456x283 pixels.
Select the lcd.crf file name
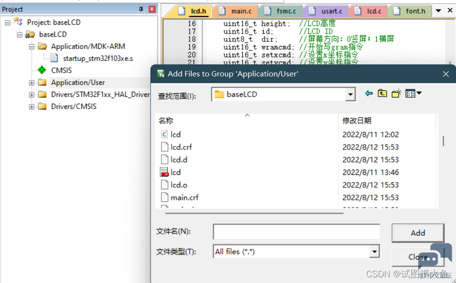pos(181,147)
